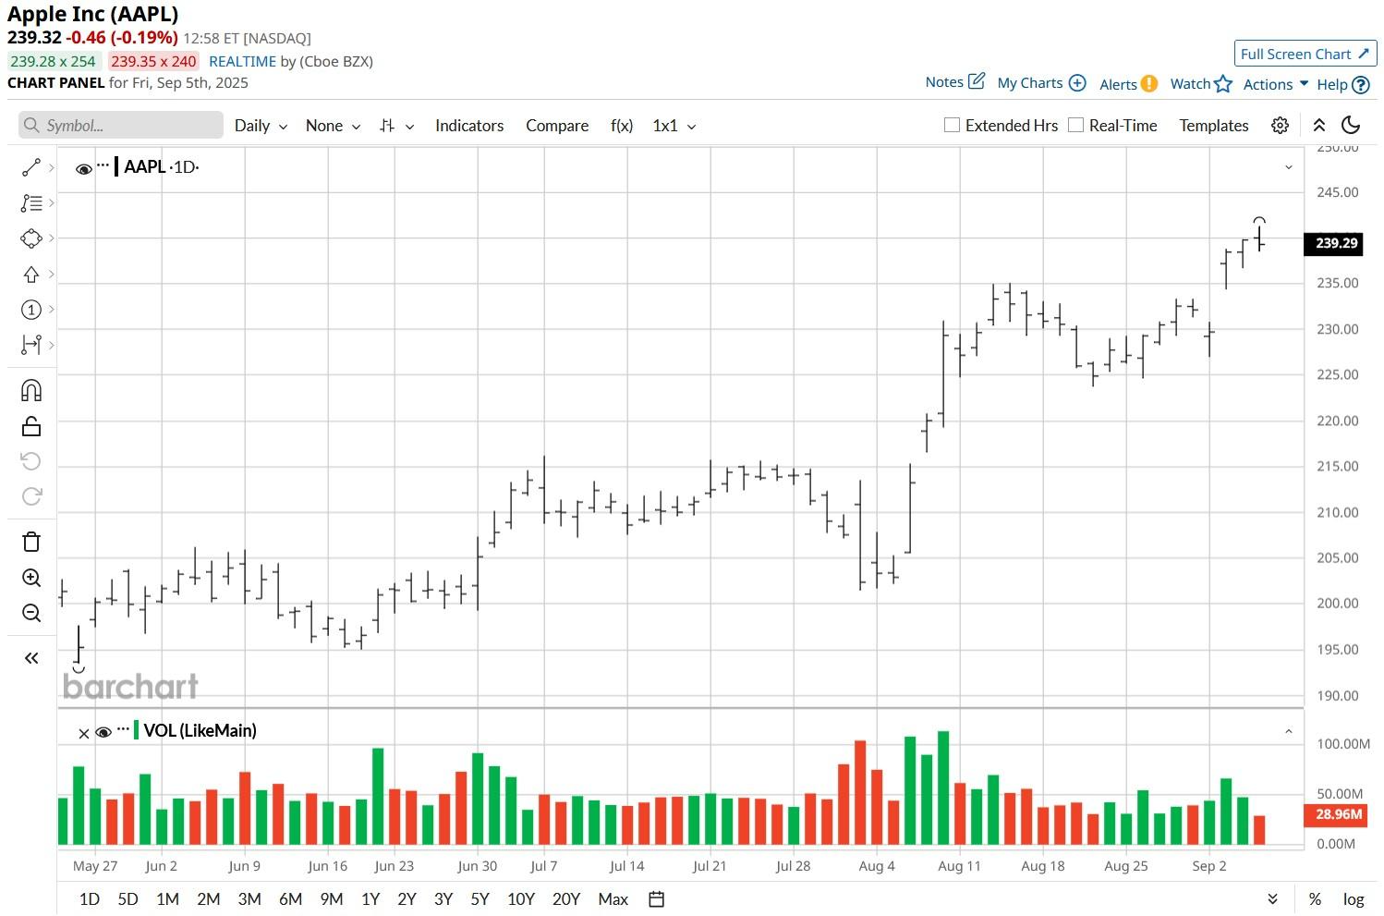Expand the trend line tool submenu

[x=51, y=167]
